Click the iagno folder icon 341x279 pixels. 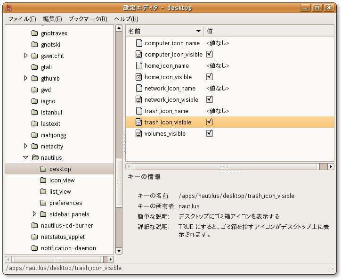34,101
